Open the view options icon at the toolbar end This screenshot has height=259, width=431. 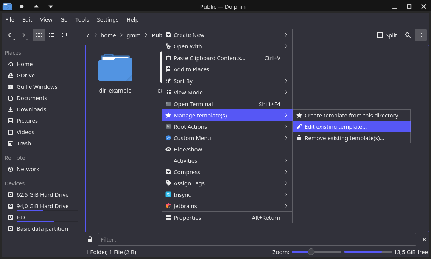421,35
